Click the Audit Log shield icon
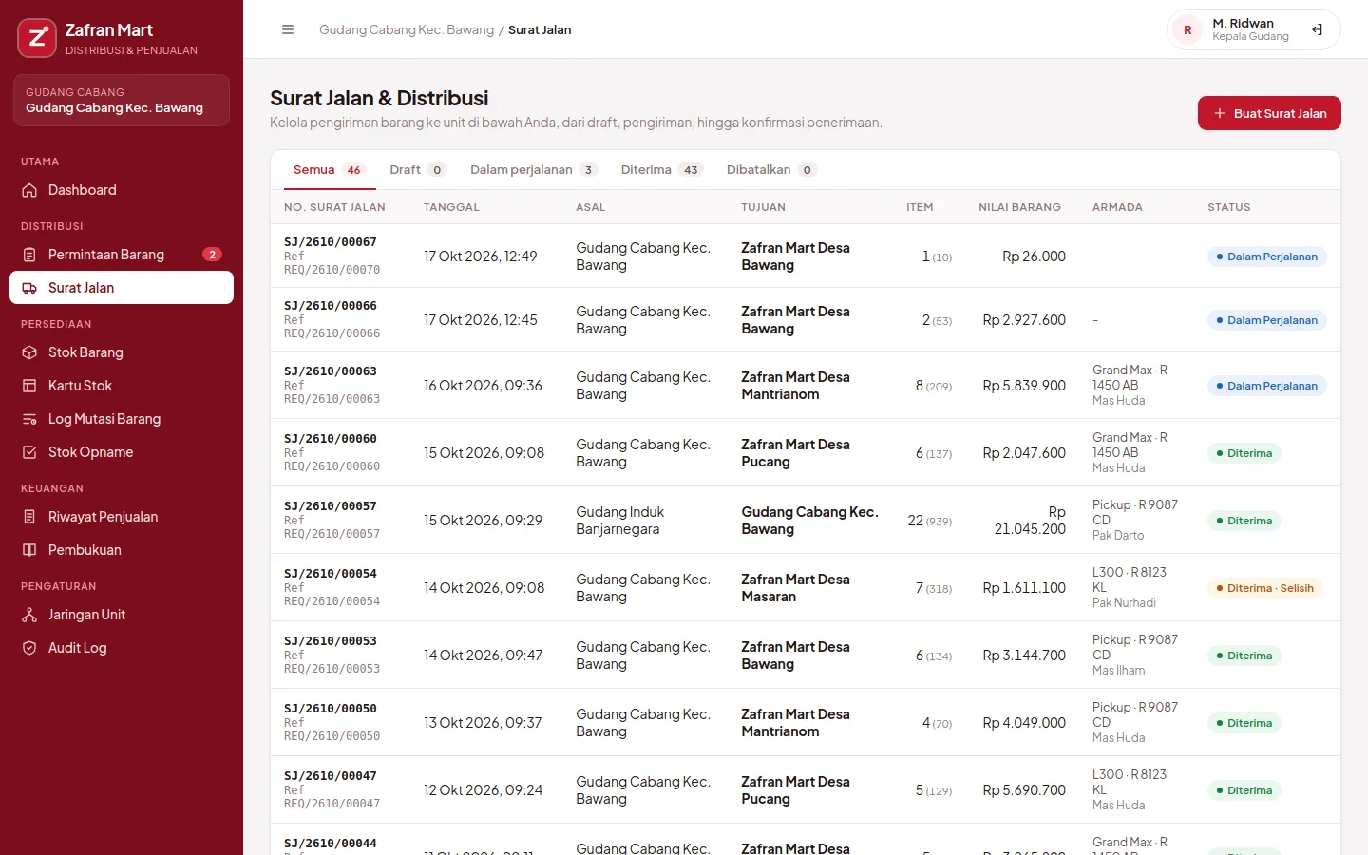This screenshot has width=1368, height=855. pos(29,648)
